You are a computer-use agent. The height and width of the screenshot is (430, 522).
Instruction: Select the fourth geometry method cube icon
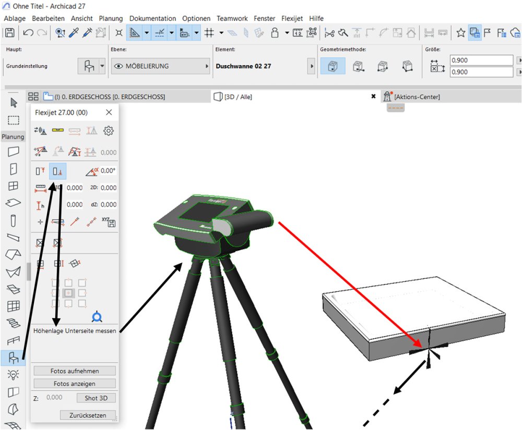click(x=408, y=66)
